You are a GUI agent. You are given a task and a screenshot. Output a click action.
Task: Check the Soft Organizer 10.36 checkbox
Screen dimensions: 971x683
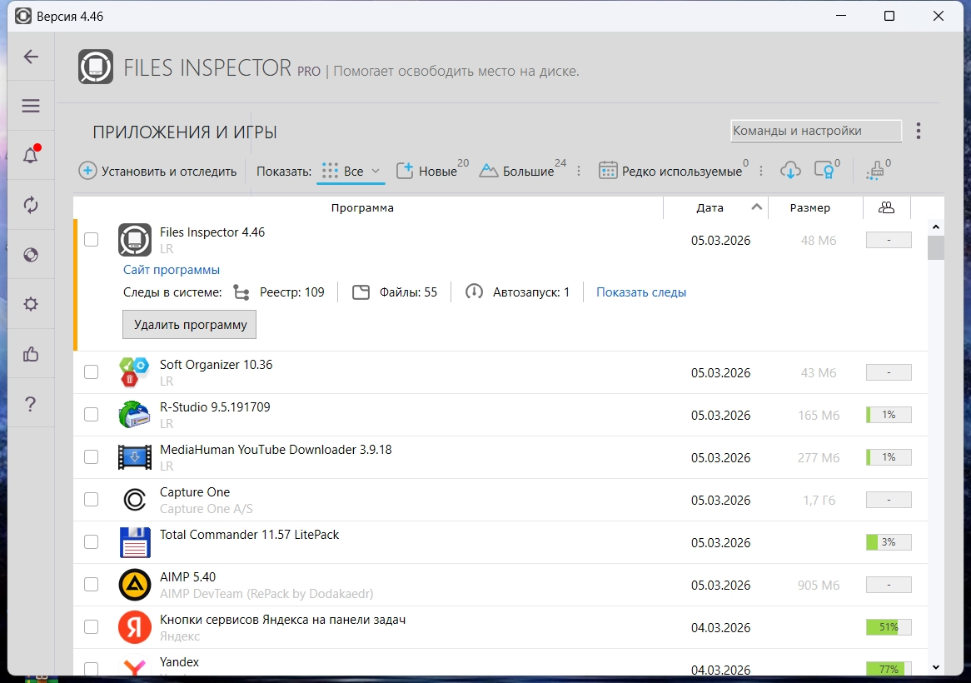click(91, 371)
